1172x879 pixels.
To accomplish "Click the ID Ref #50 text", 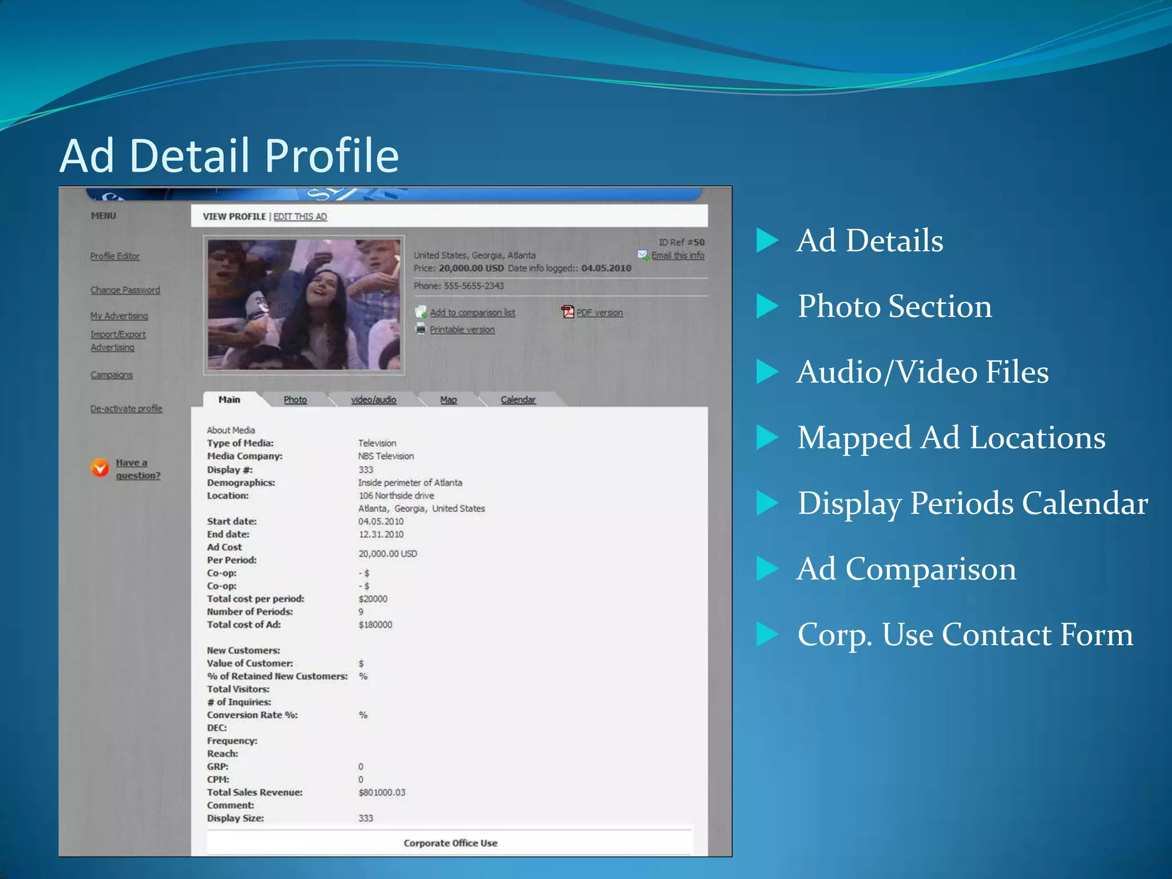I will pos(682,242).
